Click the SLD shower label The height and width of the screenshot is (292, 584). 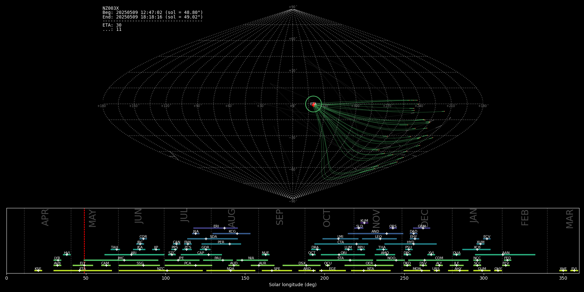[359, 226]
